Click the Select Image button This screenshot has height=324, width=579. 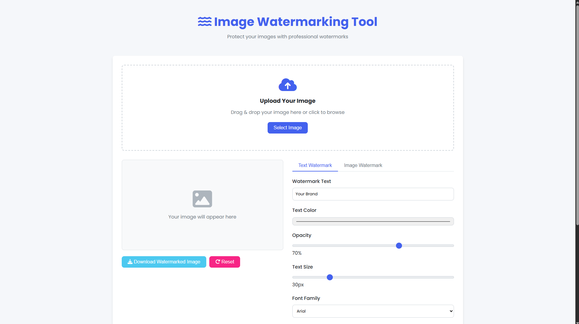pos(288,128)
